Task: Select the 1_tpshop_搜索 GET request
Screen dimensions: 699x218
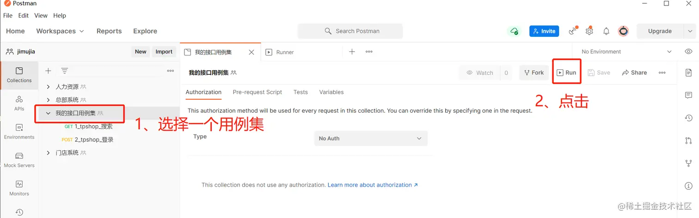Action: [93, 127]
